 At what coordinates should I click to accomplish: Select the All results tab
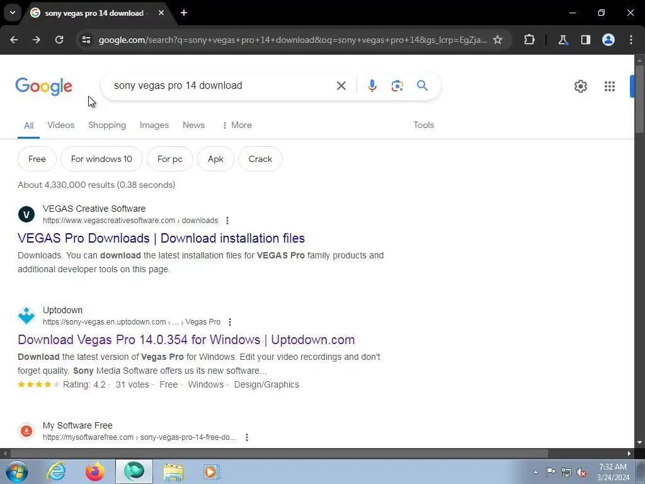tap(28, 125)
